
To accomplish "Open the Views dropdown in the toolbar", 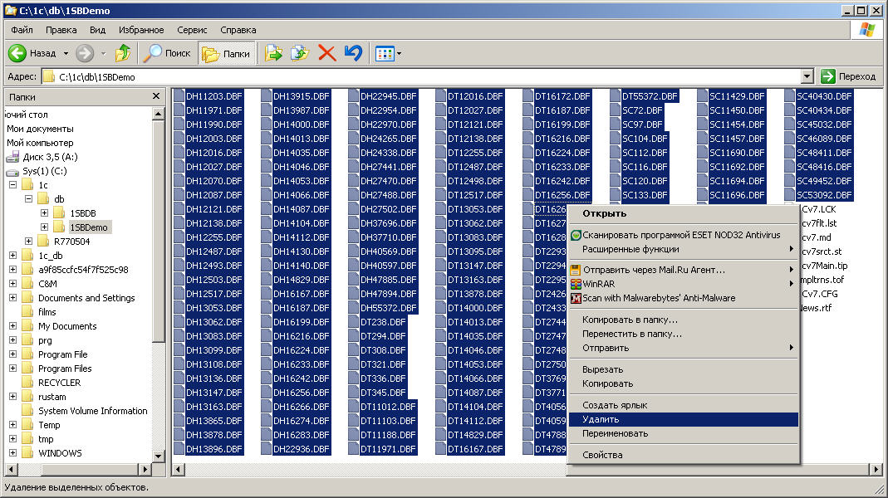I will point(388,53).
